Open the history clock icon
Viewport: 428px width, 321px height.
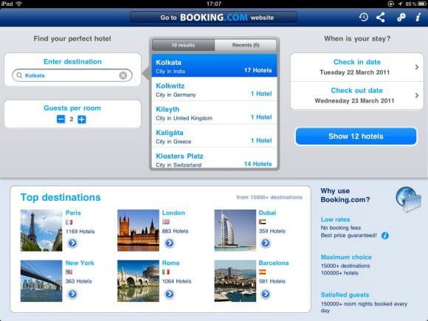point(363,17)
